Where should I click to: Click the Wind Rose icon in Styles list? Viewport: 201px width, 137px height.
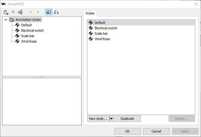coord(91,39)
